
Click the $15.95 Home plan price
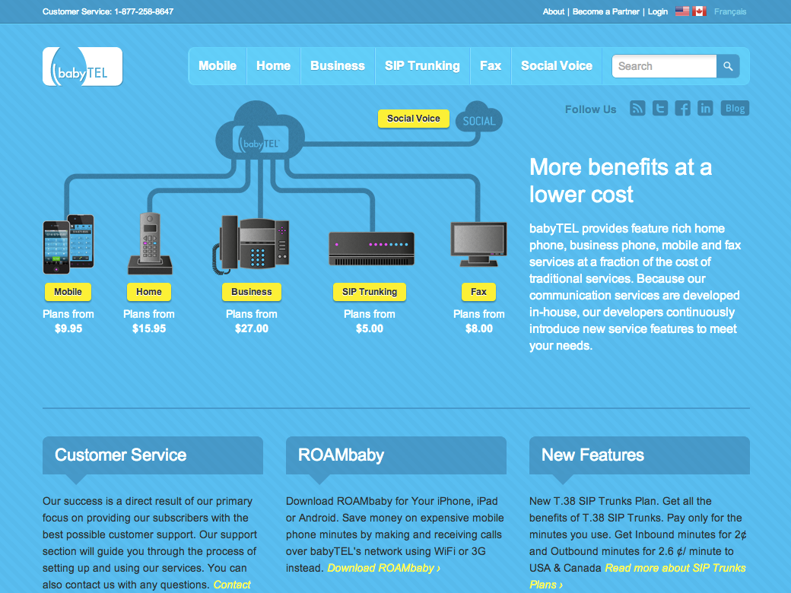click(x=149, y=328)
